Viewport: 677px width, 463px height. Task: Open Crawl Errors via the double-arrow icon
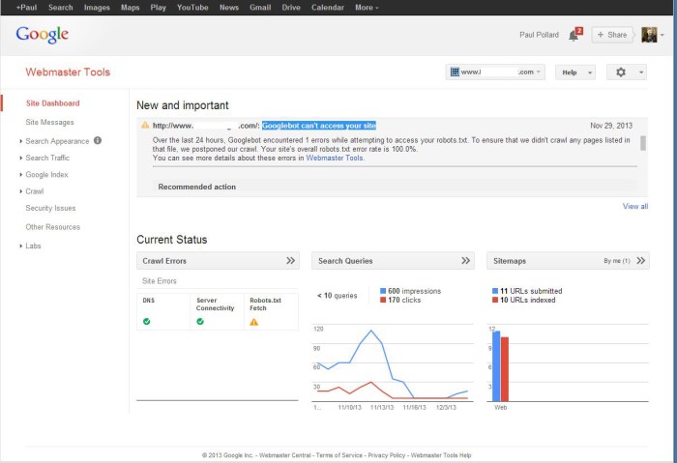290,261
